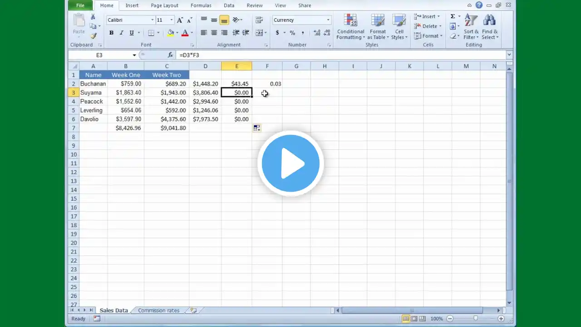Open Conditional Formatting dropdown

pyautogui.click(x=350, y=27)
